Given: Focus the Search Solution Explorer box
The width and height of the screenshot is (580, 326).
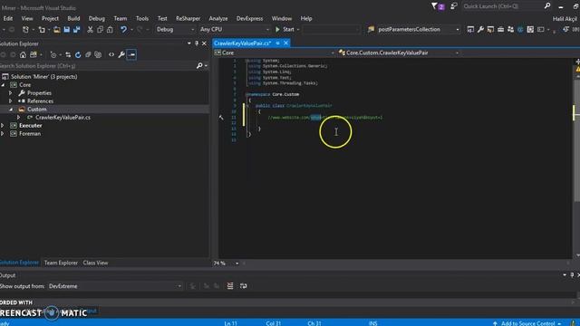Looking at the screenshot, I should point(98,66).
